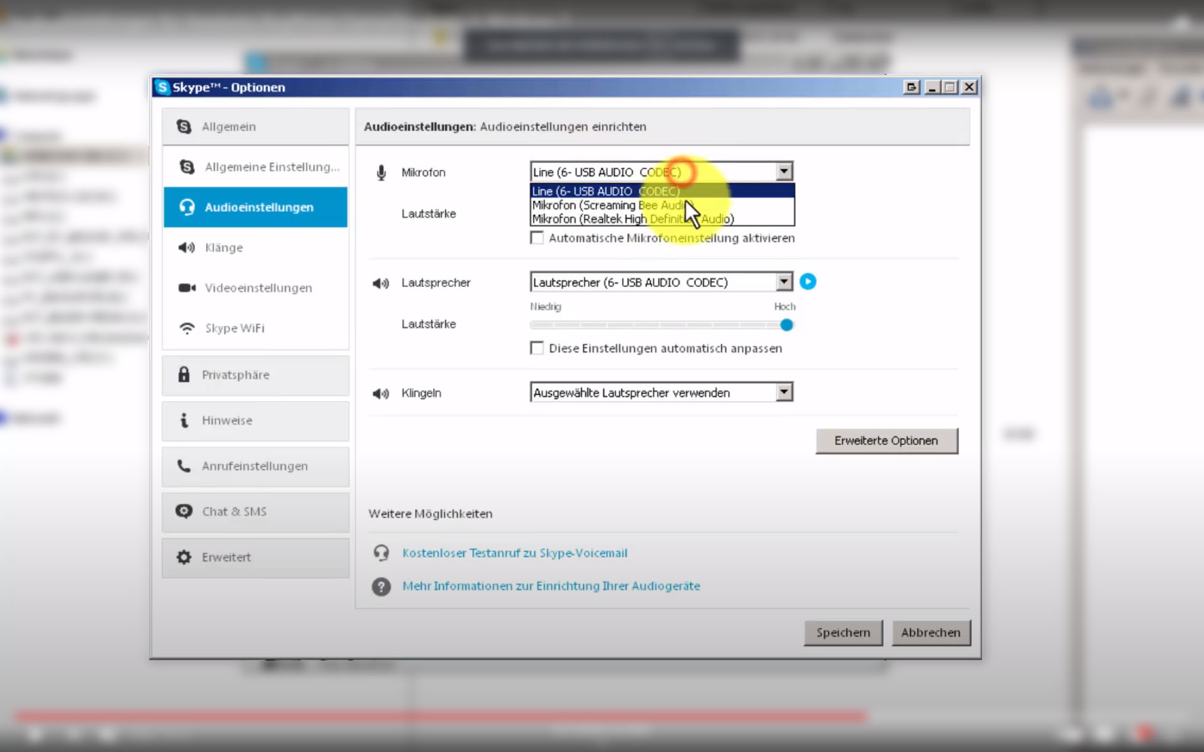1204x752 pixels.
Task: Click the Erweiterte Optionen button
Action: (x=887, y=441)
